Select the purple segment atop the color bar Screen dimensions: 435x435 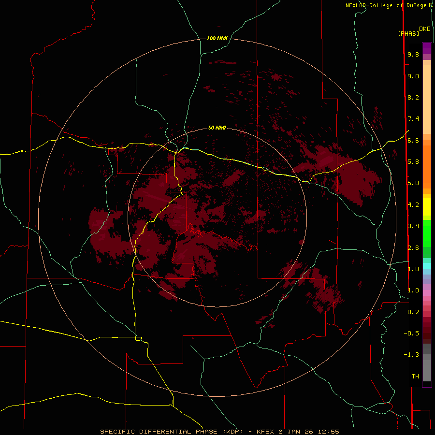pyautogui.click(x=427, y=49)
